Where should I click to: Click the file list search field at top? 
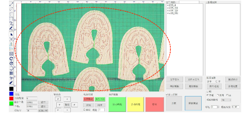pyautogui.click(x=189, y=2)
